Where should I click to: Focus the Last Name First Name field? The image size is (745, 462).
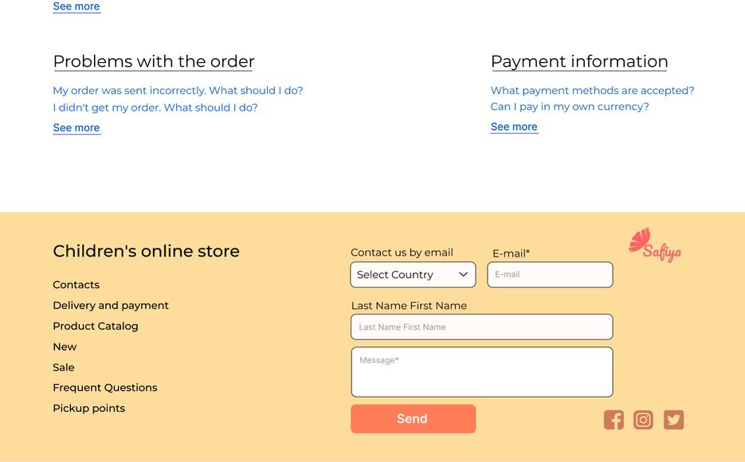pos(482,327)
